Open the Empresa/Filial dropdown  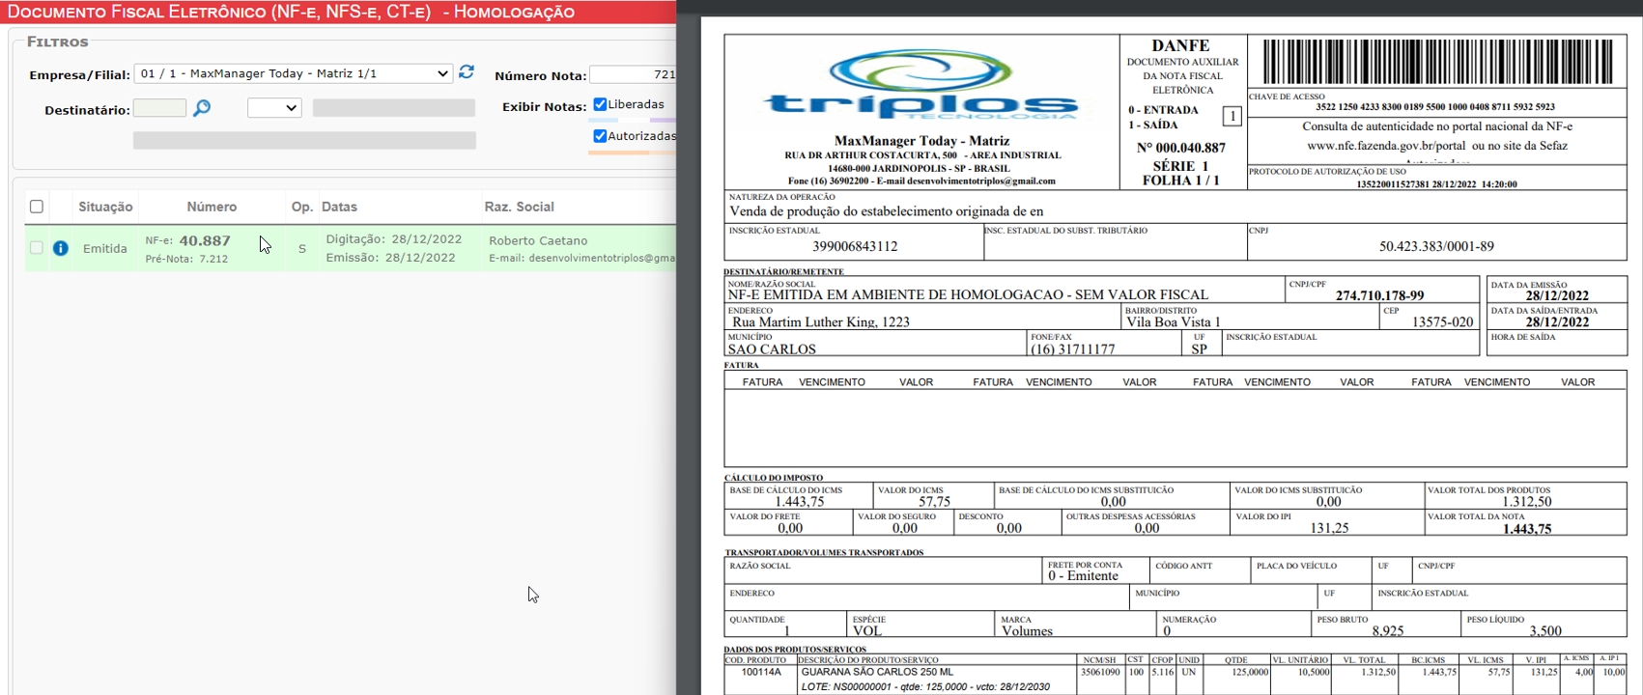click(293, 73)
